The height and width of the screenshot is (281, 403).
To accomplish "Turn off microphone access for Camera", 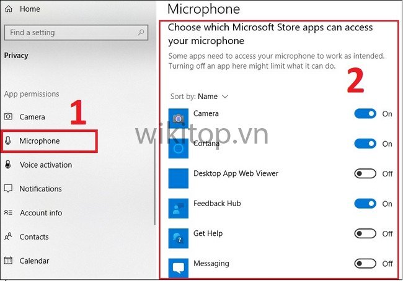I will (365, 114).
